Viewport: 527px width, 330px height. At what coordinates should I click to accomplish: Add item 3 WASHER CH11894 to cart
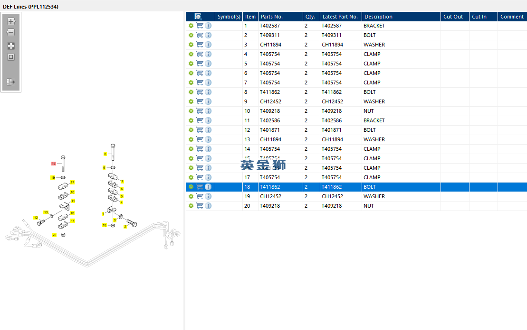200,45
